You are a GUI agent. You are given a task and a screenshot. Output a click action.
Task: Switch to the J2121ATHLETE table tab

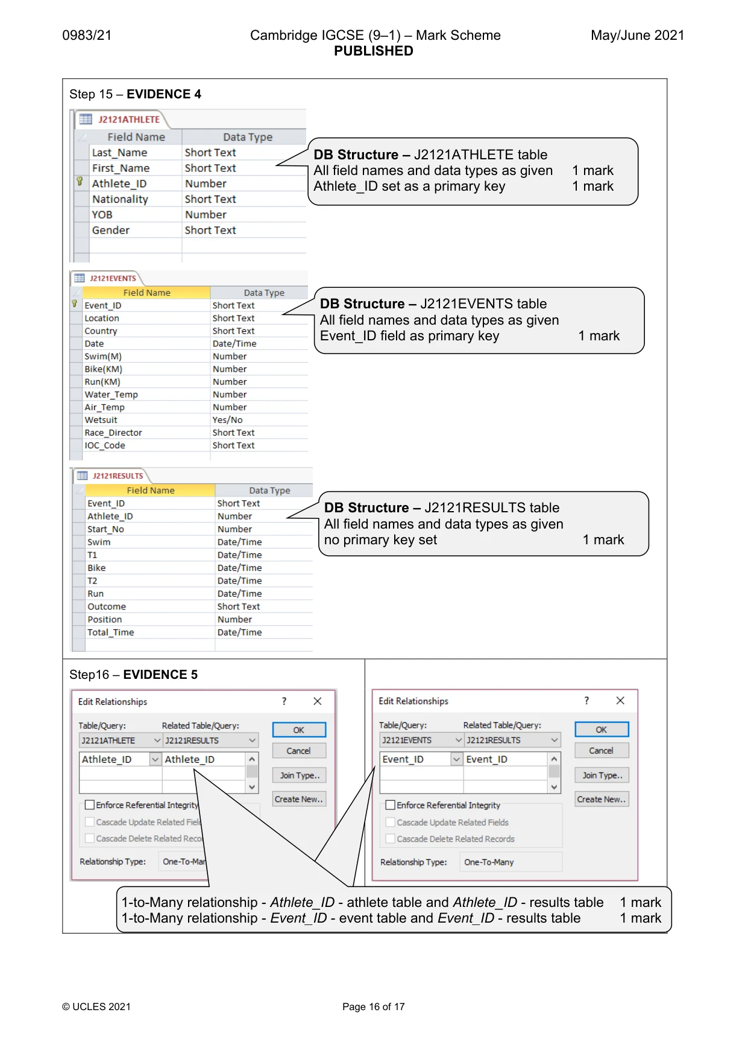point(122,119)
